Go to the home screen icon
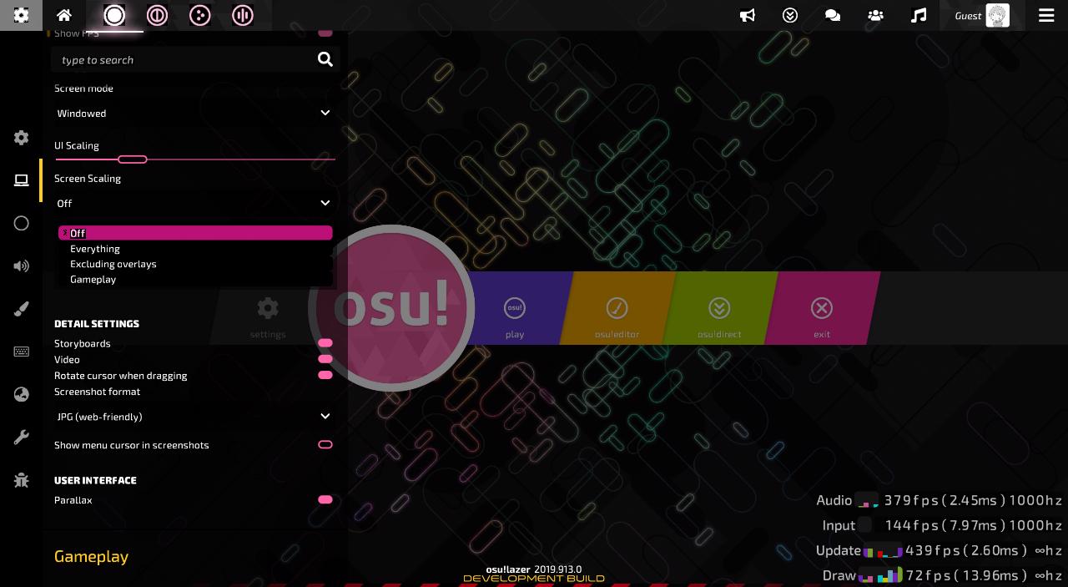Screen dimensions: 1068x587 (x=63, y=15)
